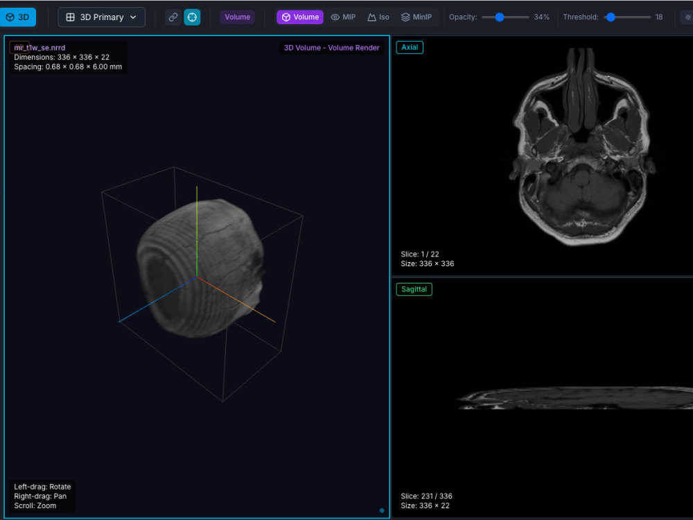Click the mr_t1w_se.nrrd file name
The width and height of the screenshot is (693, 520).
pyautogui.click(x=40, y=48)
